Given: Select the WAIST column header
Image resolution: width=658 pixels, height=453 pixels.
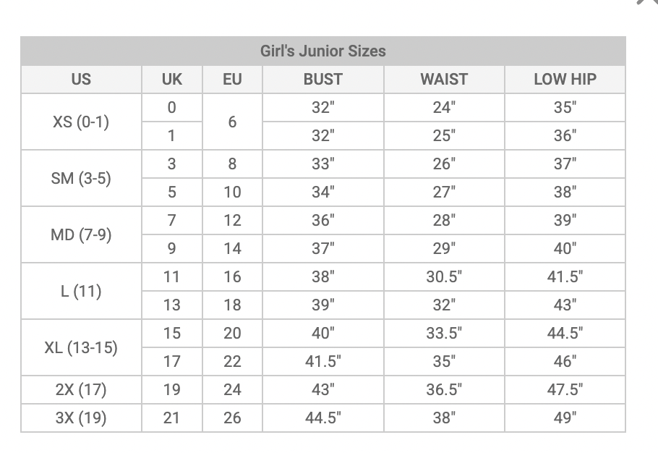Looking at the screenshot, I should (444, 80).
